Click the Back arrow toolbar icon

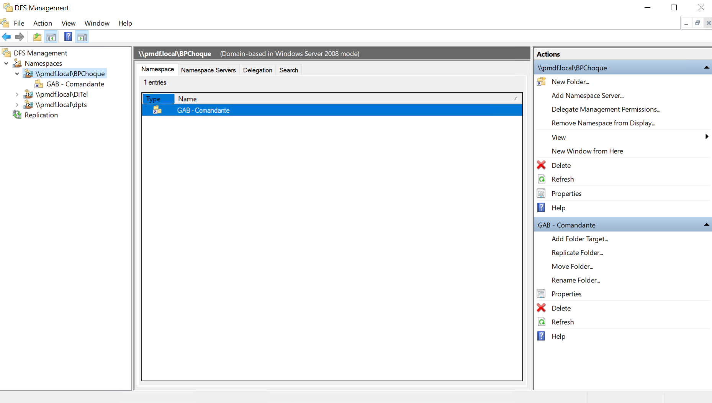(x=7, y=37)
